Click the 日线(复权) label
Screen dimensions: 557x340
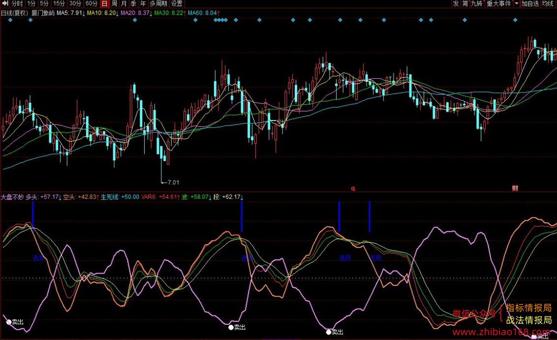pos(15,13)
